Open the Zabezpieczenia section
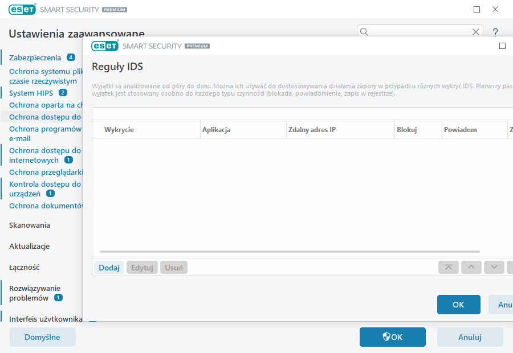 [x=35, y=58]
